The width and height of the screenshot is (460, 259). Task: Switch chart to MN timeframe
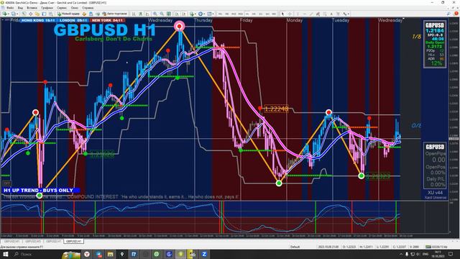[274, 14]
